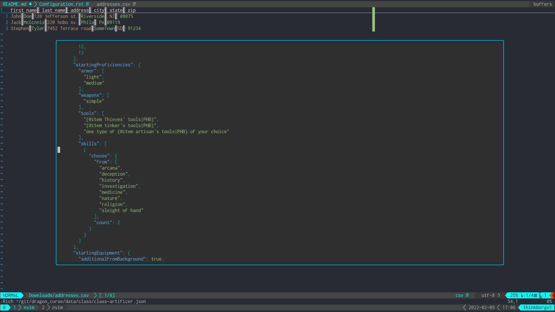Select the addresses.csv buffer tab
Viewport: 555px width, 312px height.
(x=113, y=4)
